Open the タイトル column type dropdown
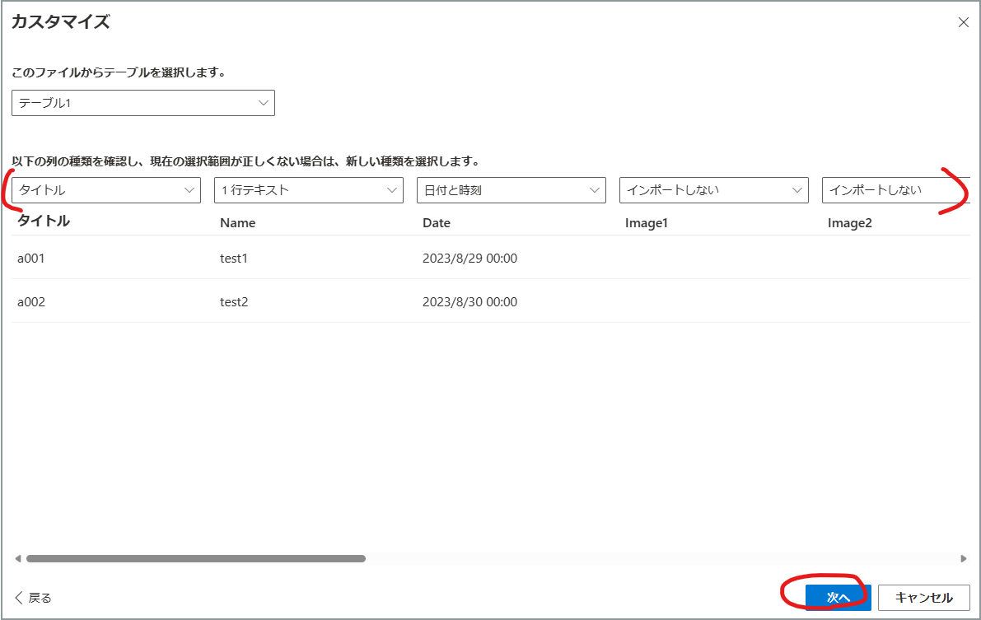The width and height of the screenshot is (981, 620). point(105,190)
